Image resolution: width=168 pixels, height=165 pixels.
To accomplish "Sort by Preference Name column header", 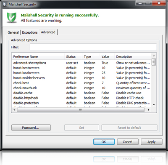I will coord(38,57).
